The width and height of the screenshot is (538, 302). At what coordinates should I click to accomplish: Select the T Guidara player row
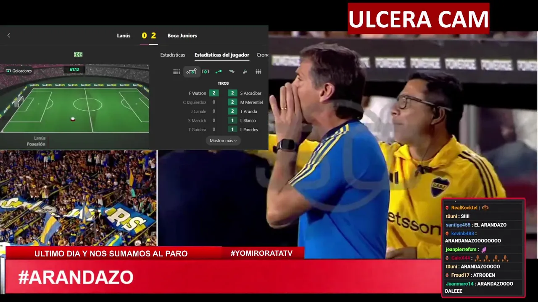click(x=203, y=130)
